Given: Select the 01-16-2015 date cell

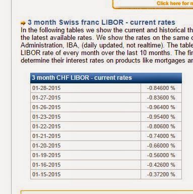Looking at the screenshot, I should [86, 165].
